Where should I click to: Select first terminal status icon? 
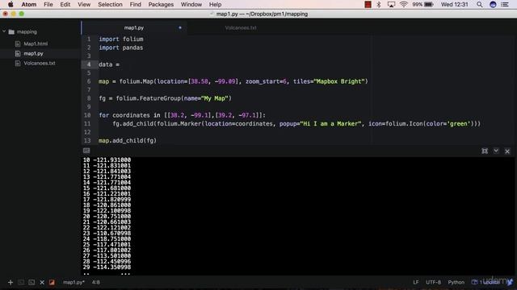click(x=21, y=282)
